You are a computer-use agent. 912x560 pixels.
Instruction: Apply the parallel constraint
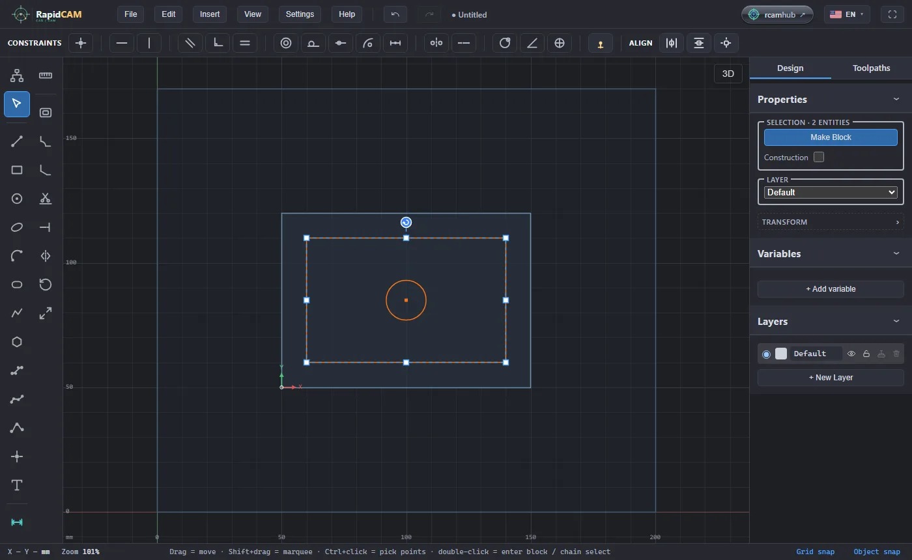(x=190, y=43)
